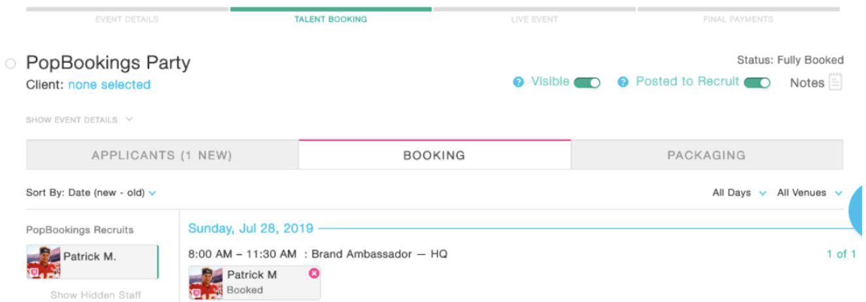Open the Notes document icon

coord(835,82)
